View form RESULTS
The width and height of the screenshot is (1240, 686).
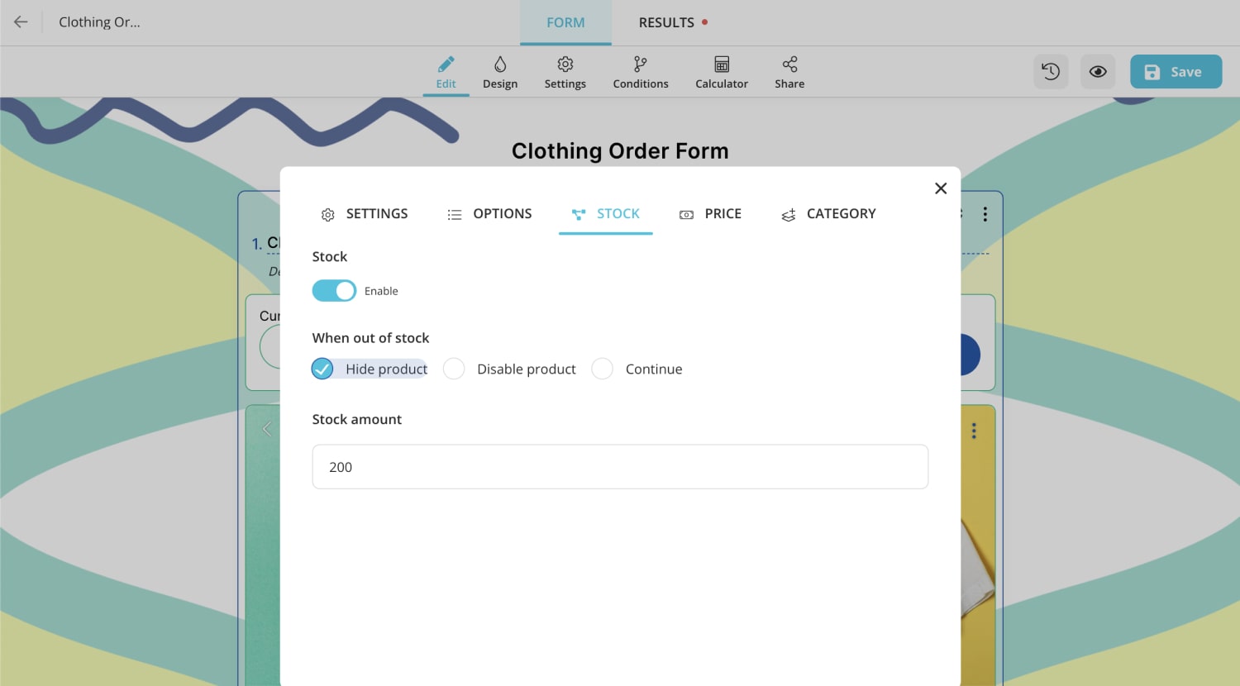(665, 22)
